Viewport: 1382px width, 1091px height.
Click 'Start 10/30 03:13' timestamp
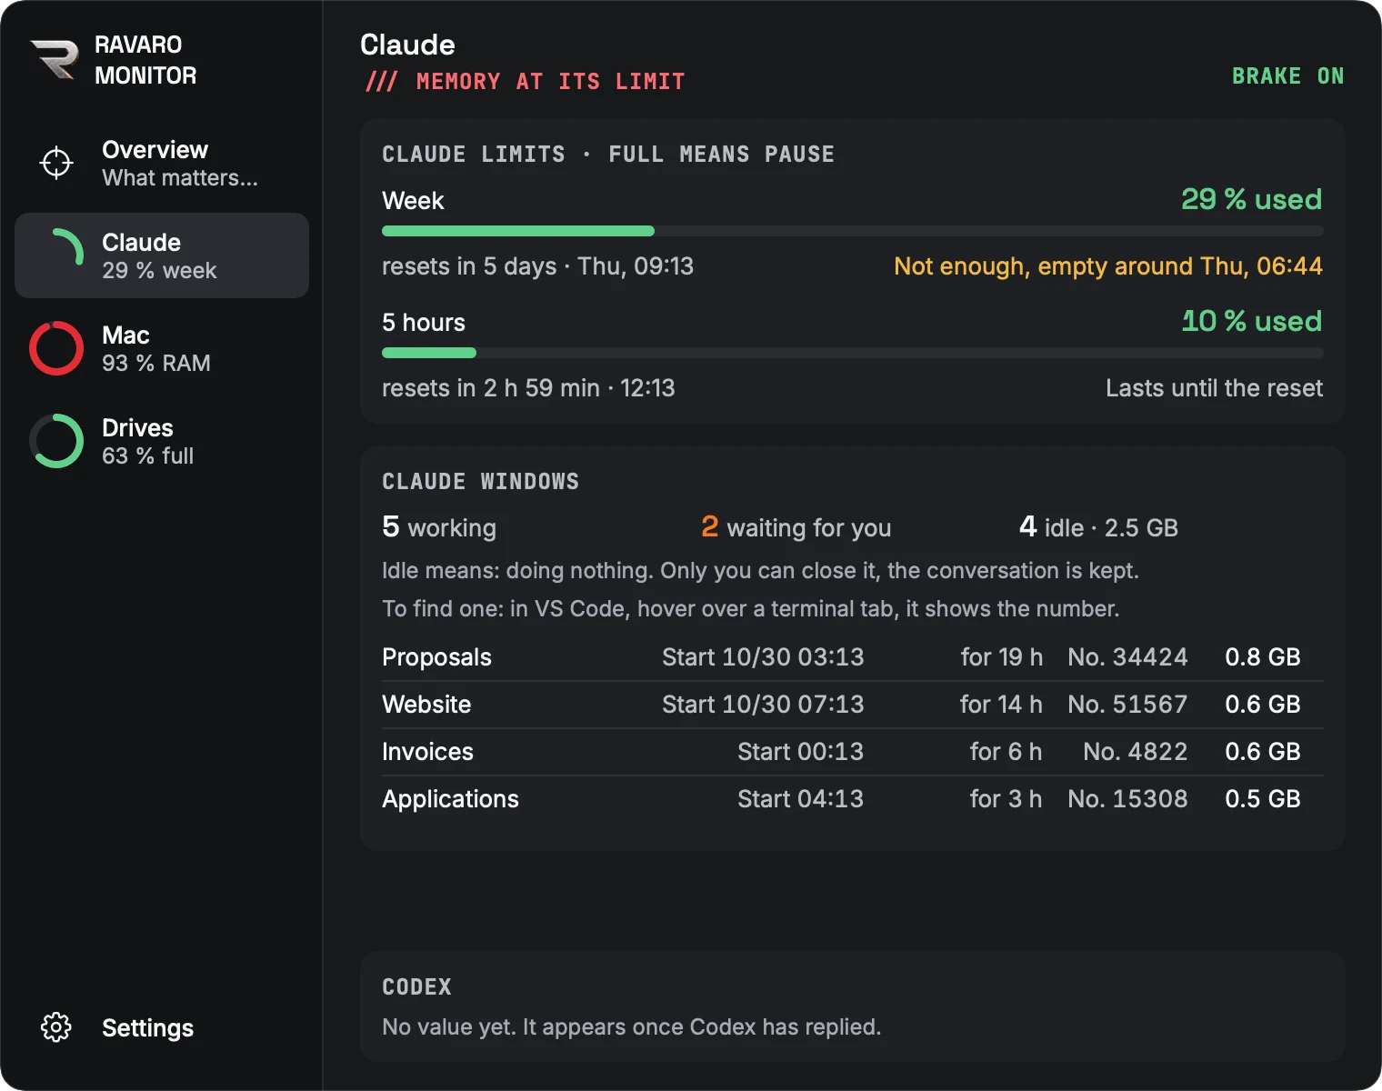pyautogui.click(x=763, y=657)
